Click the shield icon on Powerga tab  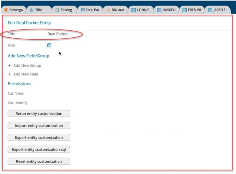coord(6,10)
